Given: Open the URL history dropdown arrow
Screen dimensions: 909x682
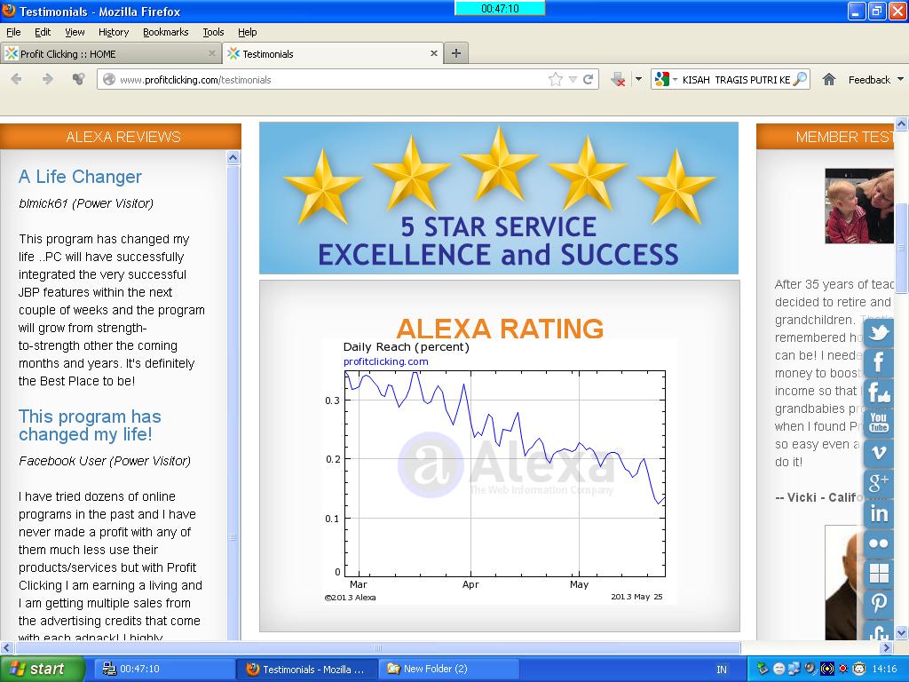Looking at the screenshot, I should pos(573,79).
